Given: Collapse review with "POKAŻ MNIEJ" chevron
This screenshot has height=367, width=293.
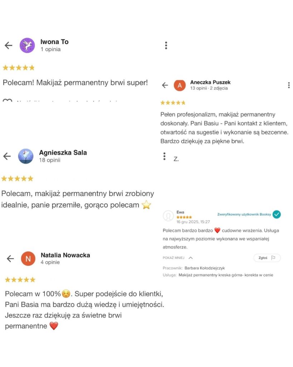Looking at the screenshot, I should [x=191, y=258].
